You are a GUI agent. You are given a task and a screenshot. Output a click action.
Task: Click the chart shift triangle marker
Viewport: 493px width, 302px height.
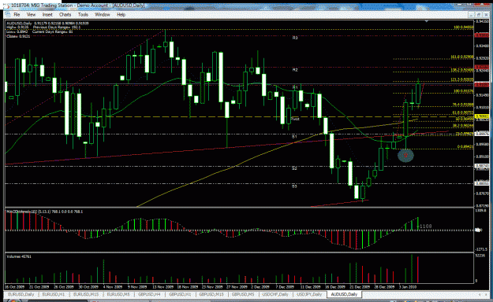[427, 21]
